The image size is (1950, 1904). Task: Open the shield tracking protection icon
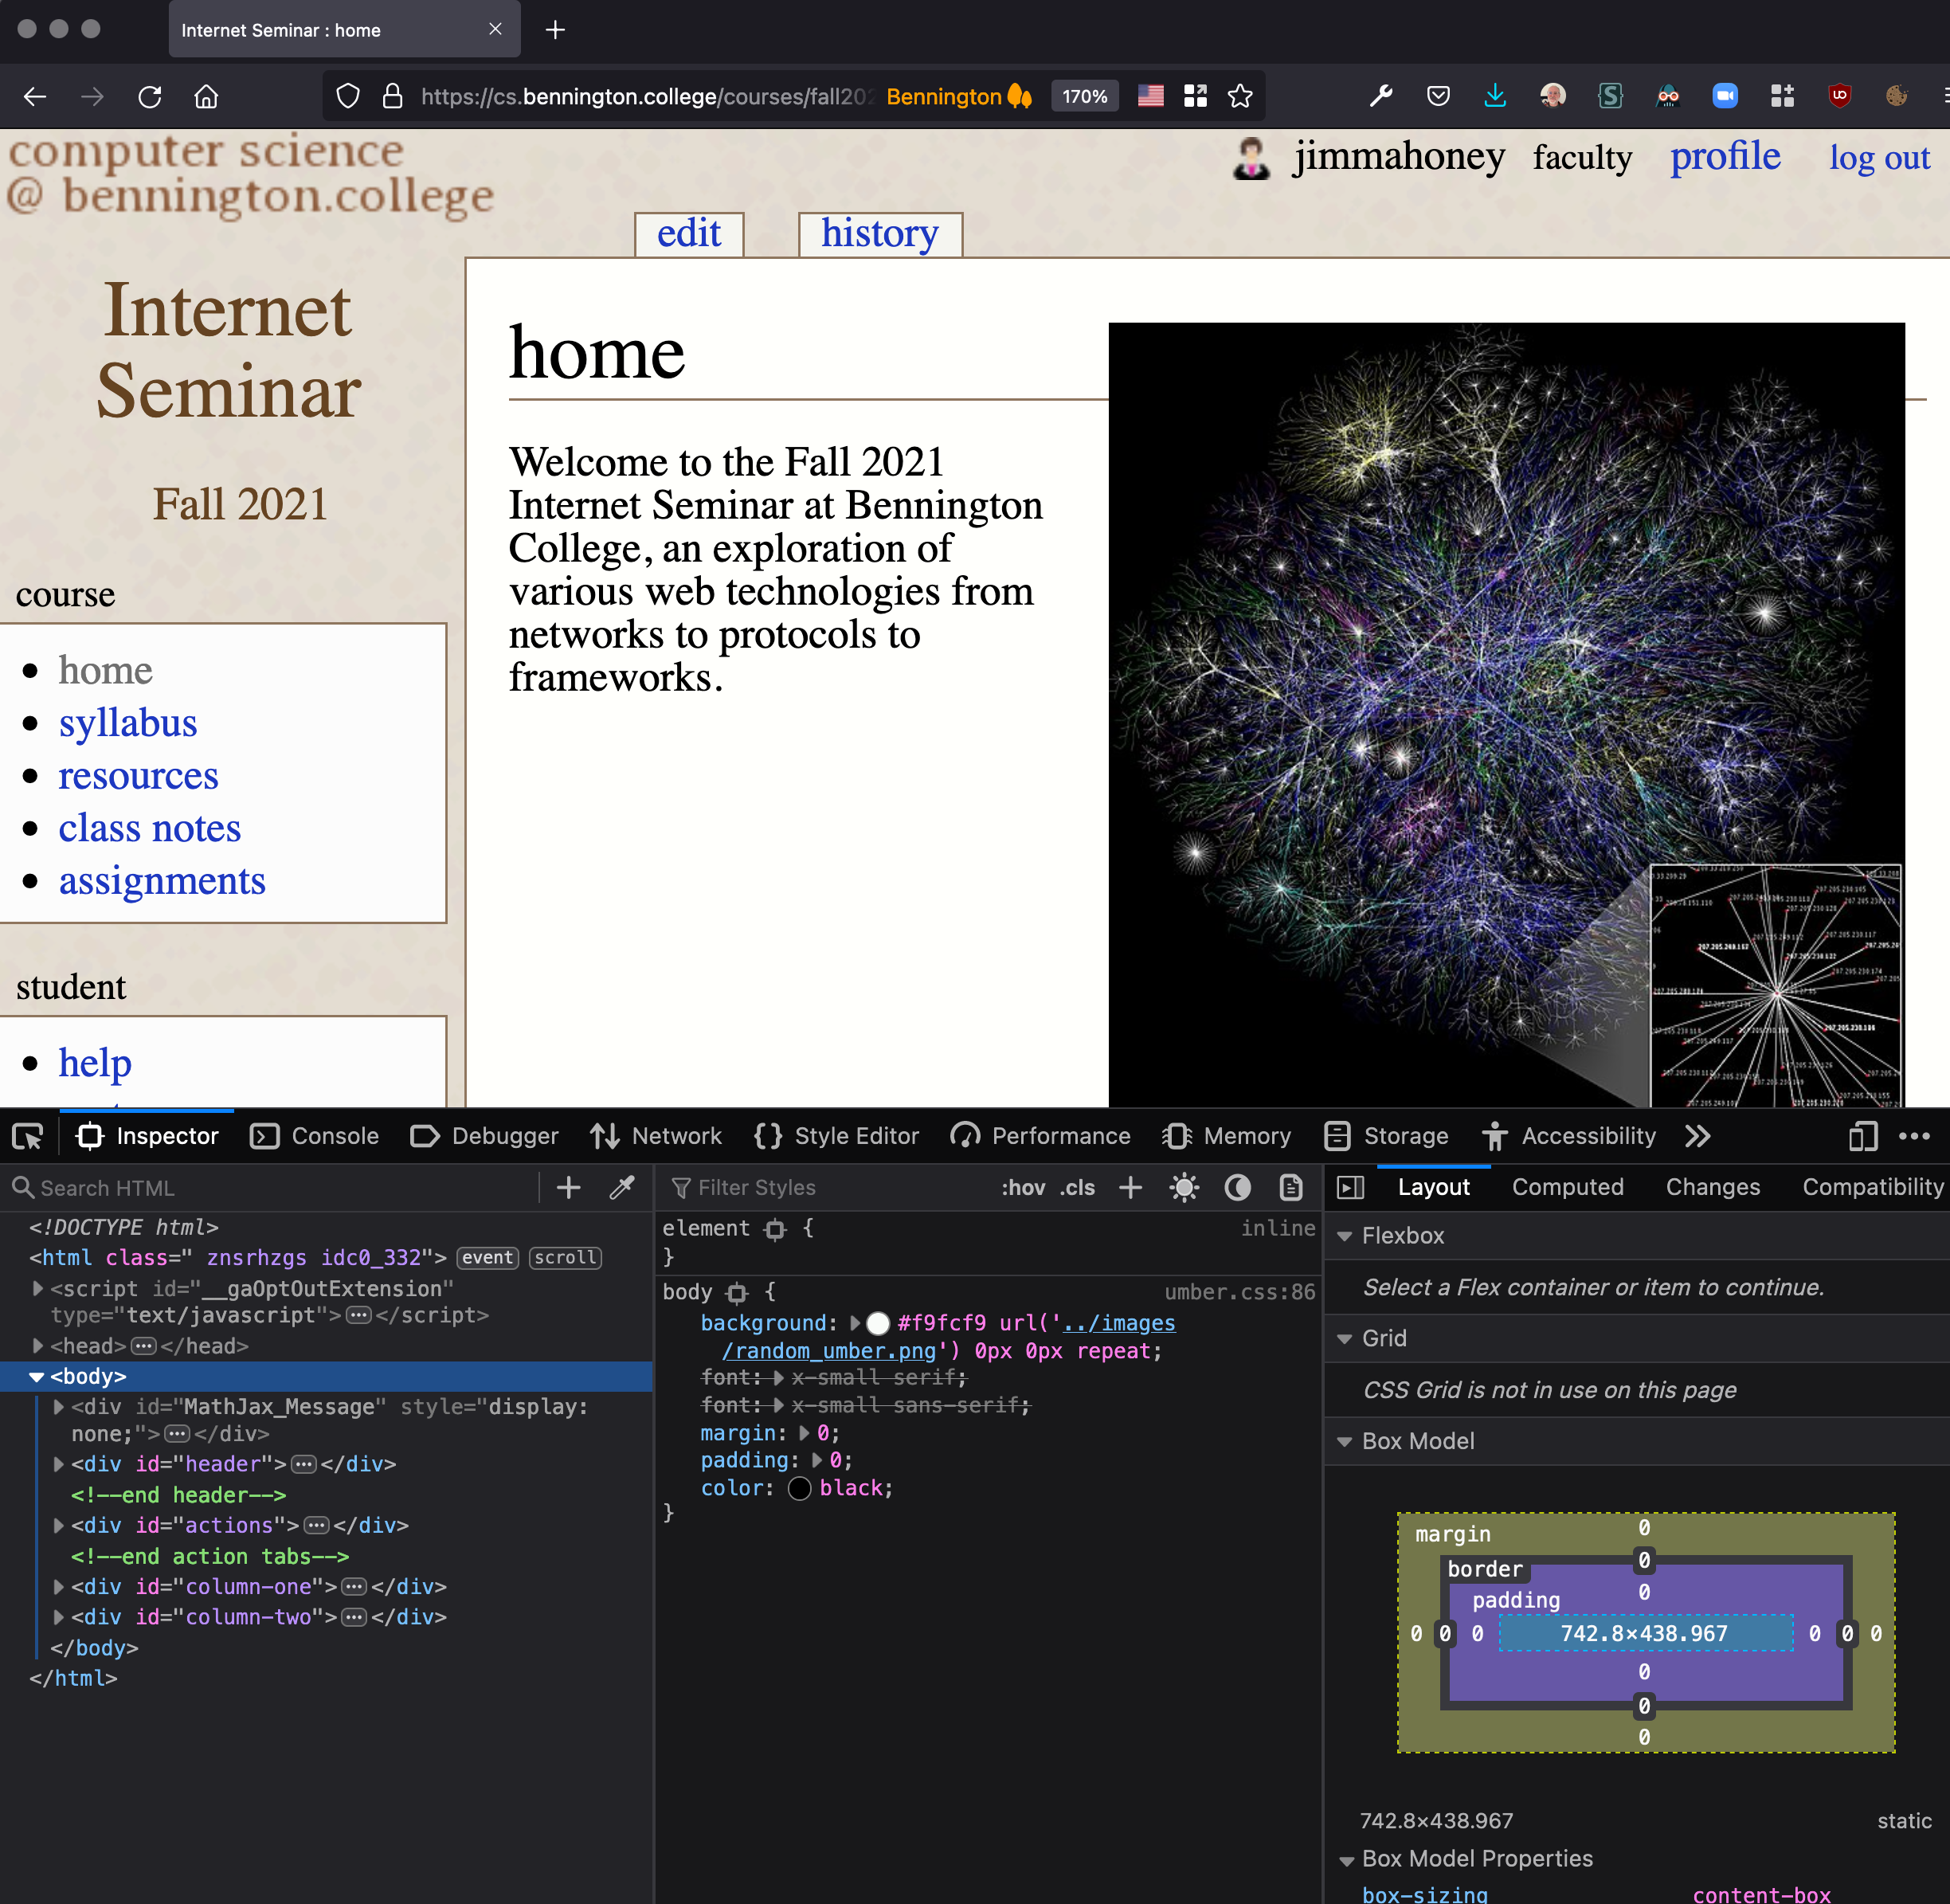pos(348,96)
